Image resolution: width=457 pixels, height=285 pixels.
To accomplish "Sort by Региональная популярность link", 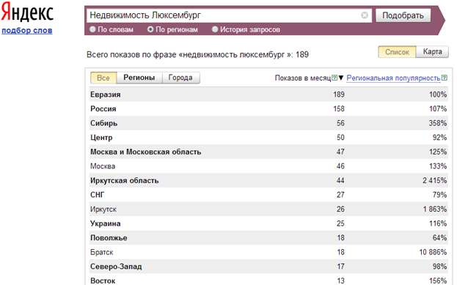I will coord(393,78).
